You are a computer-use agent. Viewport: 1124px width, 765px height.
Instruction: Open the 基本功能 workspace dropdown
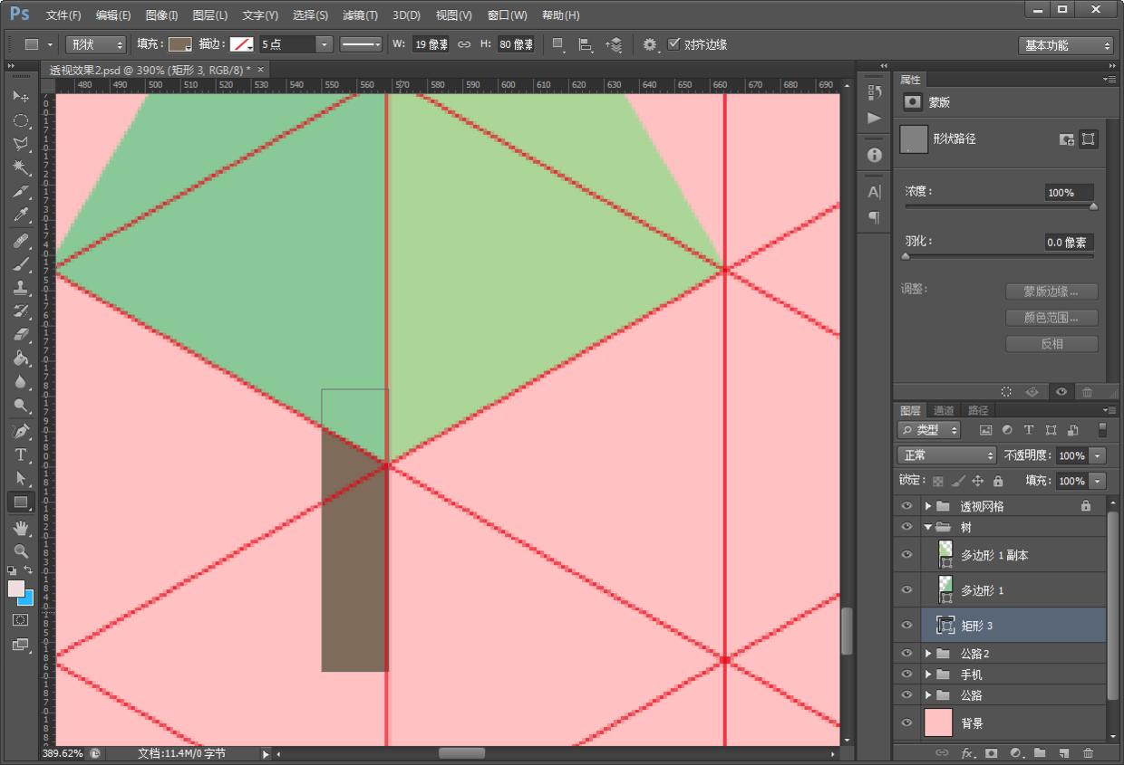1066,45
